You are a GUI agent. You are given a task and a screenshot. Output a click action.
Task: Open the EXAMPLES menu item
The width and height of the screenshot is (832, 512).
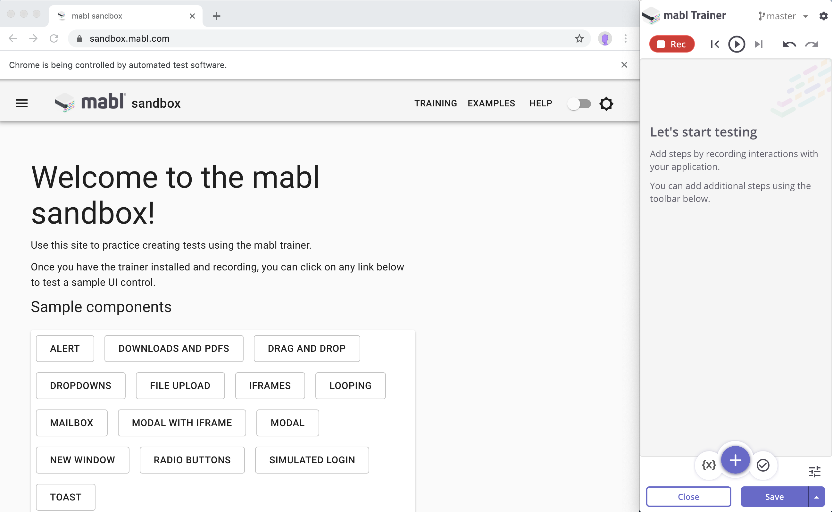point(491,103)
